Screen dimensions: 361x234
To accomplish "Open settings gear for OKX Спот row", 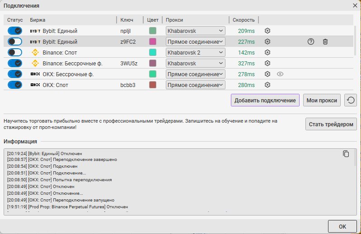I will point(267,85).
